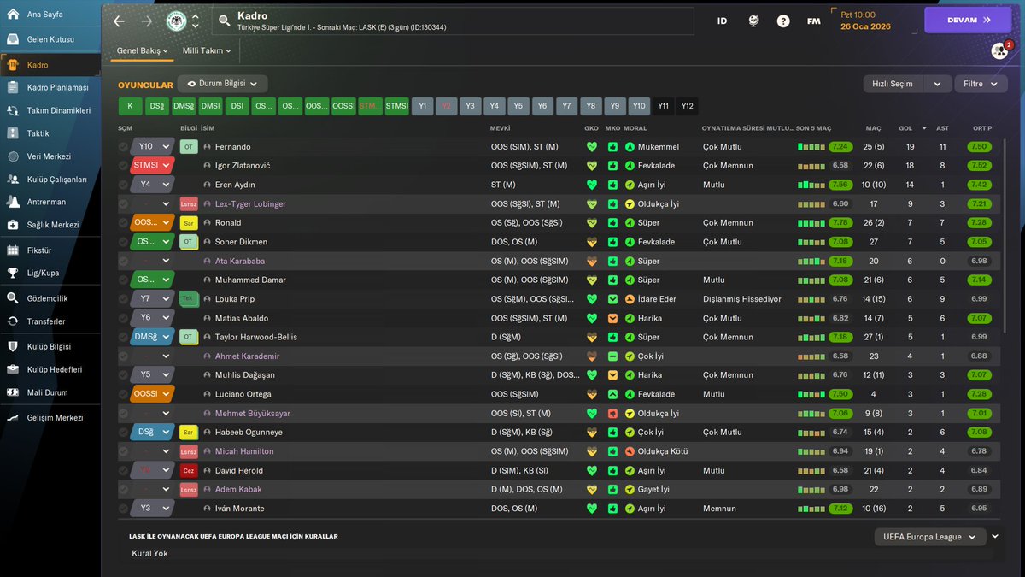Screen dimensions: 1025x577
Task: Open Eren Aydın's Y4 position dropdown
Action: 153,185
